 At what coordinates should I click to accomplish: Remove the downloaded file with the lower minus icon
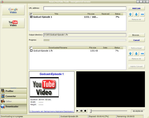142,54
